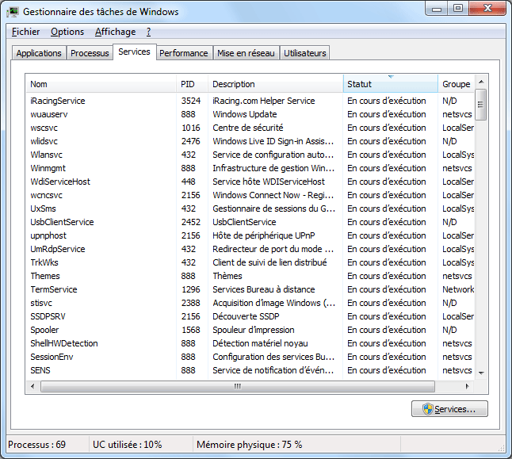Sort the list by PID column
Viewport: 512px width, 459px height.
pyautogui.click(x=191, y=84)
